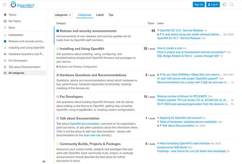
Task: Open the OpenWrt logo home link
Action: click(x=23, y=5)
